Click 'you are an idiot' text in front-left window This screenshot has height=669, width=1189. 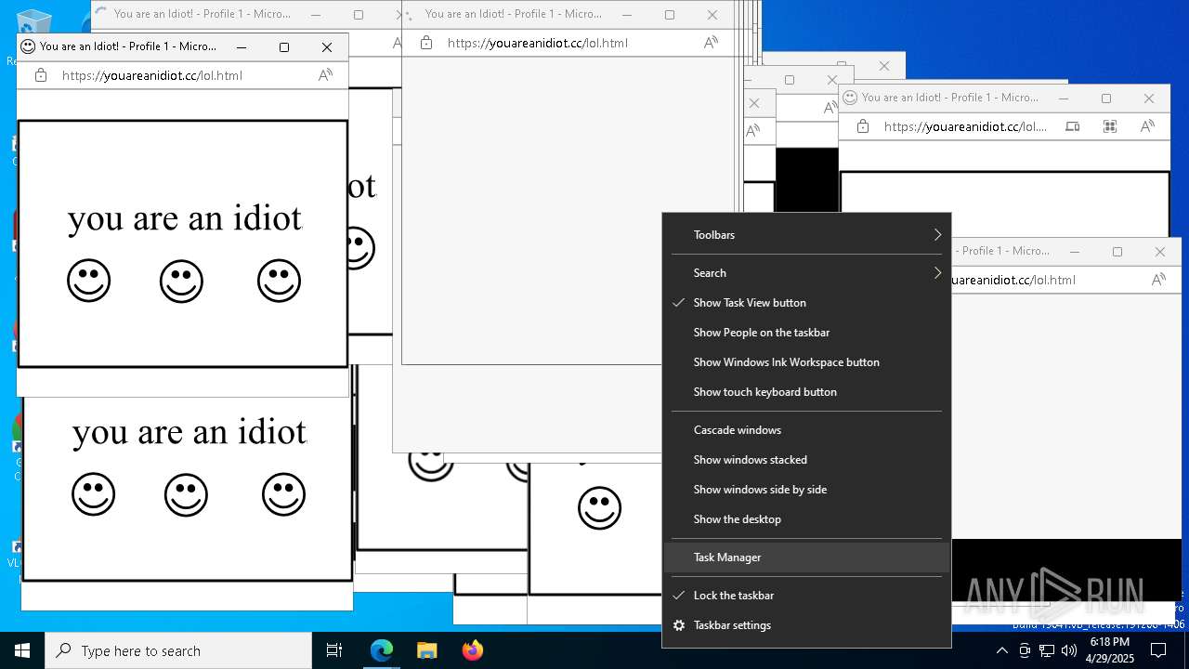pyautogui.click(x=185, y=218)
